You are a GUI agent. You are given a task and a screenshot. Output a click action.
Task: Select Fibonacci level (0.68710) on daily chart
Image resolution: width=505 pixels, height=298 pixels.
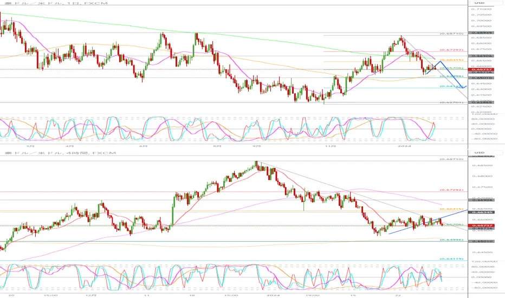[x=451, y=34]
